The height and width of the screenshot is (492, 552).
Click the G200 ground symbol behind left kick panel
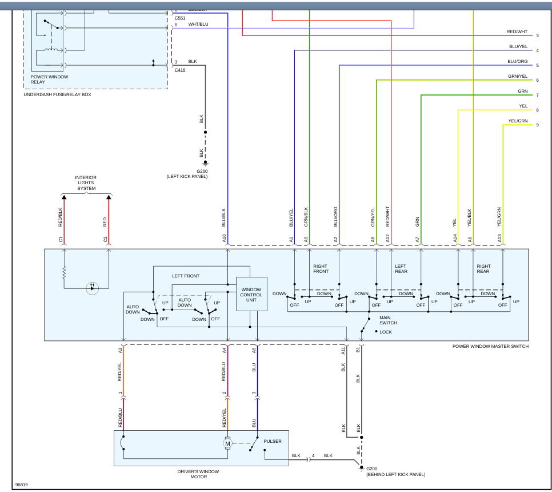tap(361, 469)
